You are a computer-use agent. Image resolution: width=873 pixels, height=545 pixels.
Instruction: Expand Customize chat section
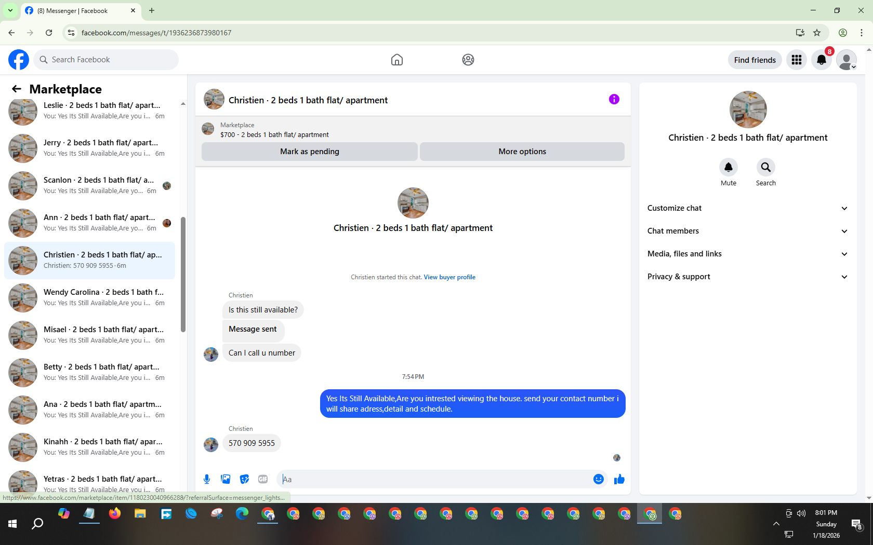coord(747,208)
